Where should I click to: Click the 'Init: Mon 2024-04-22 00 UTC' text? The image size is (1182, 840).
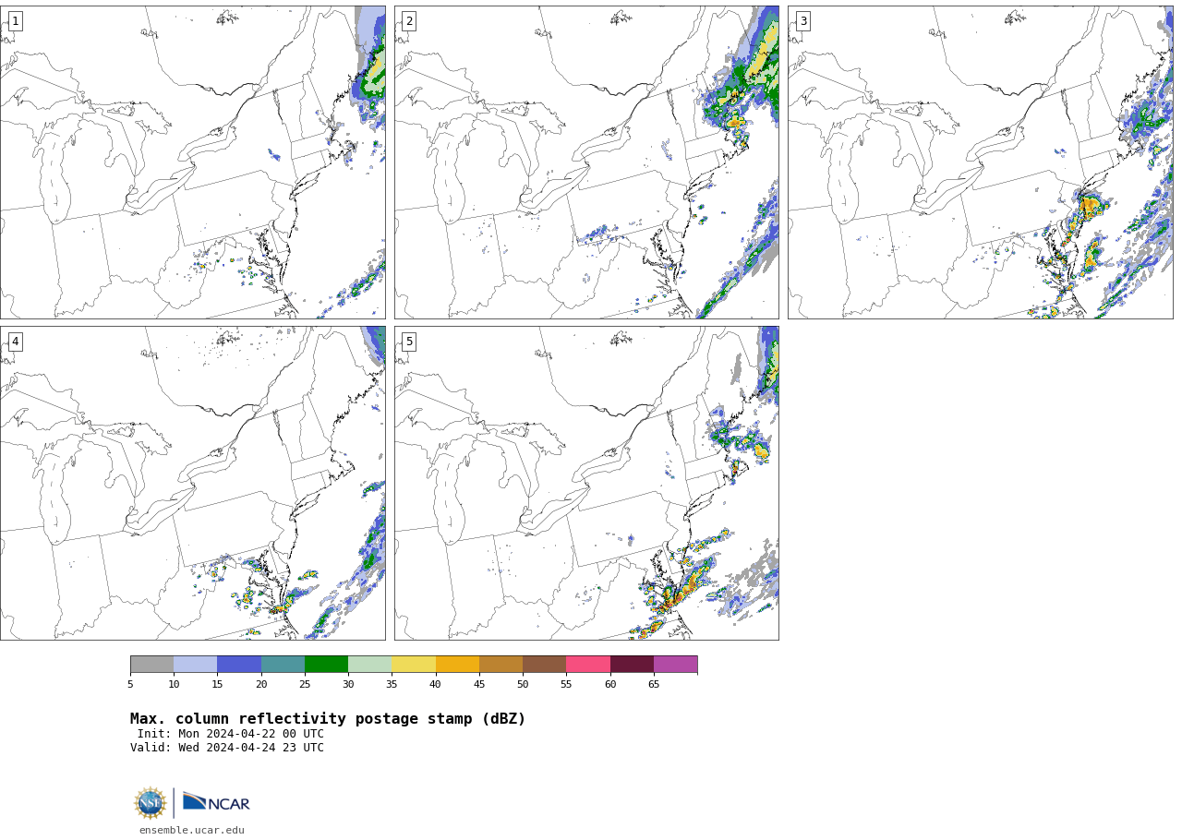(231, 734)
